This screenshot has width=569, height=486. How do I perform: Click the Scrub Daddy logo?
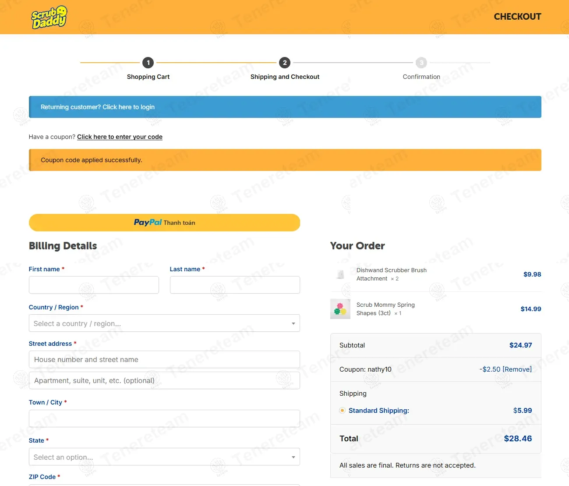coord(49,17)
